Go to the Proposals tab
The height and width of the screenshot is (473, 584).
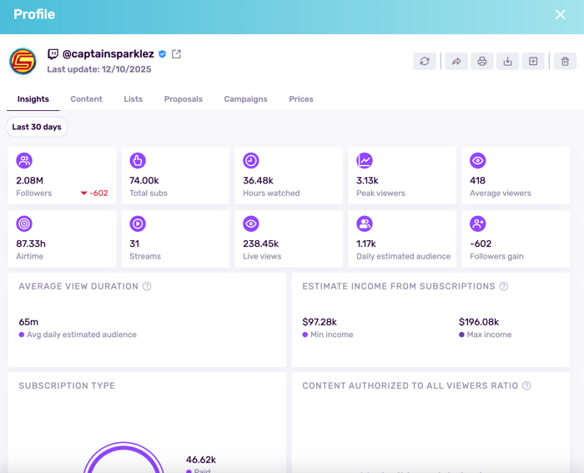point(183,99)
